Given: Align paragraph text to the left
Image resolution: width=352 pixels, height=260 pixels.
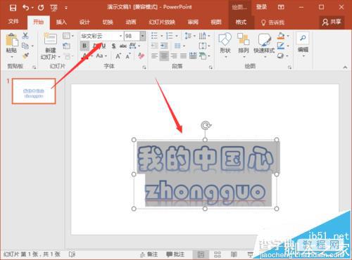Looking at the screenshot, I should 154,56.
